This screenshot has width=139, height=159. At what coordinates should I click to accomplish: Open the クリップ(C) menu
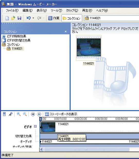point(72,11)
